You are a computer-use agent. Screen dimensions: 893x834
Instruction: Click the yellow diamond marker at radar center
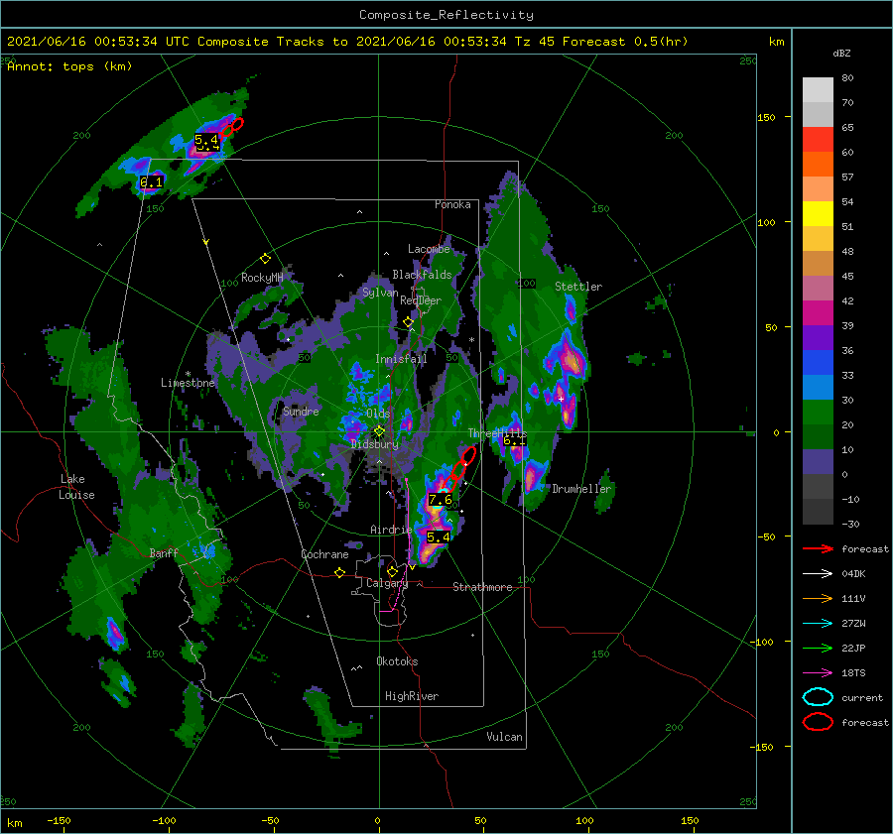pyautogui.click(x=379, y=431)
